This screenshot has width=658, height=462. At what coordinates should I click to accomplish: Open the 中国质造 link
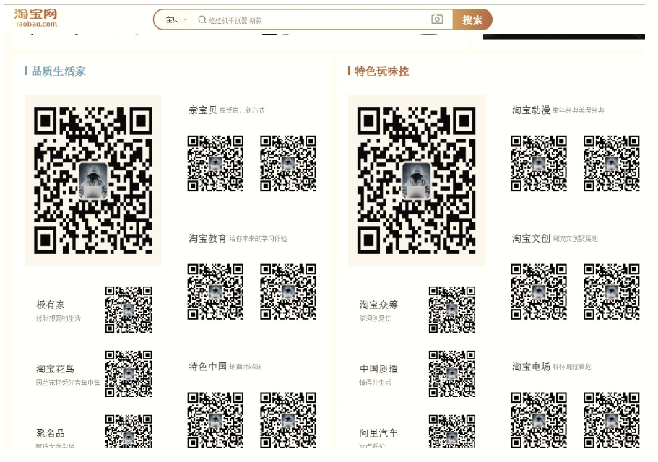click(x=378, y=368)
